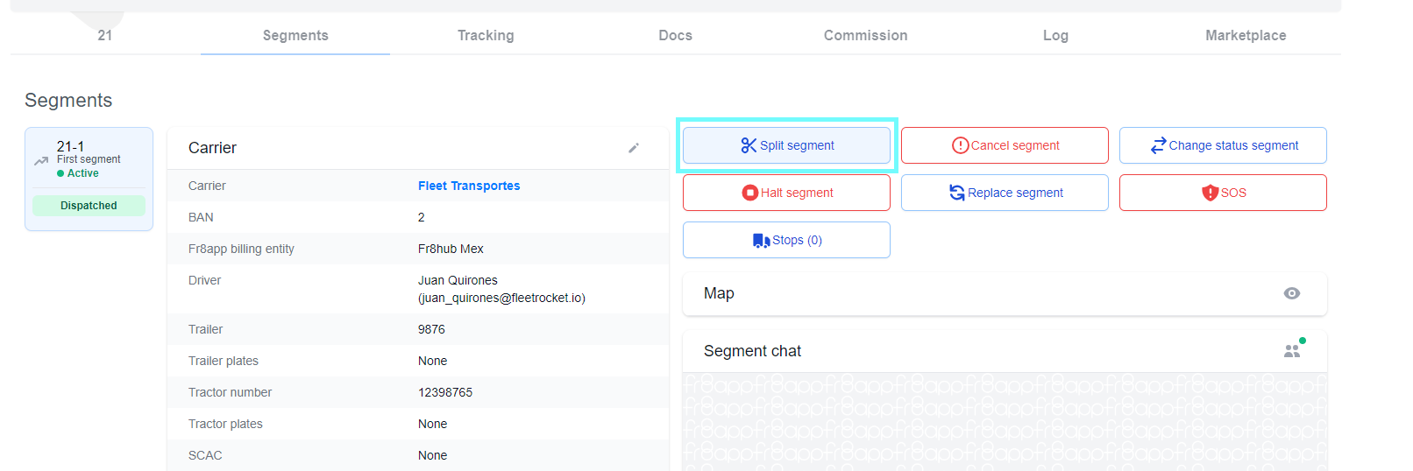
Task: Select BAN value 2
Action: [x=422, y=217]
